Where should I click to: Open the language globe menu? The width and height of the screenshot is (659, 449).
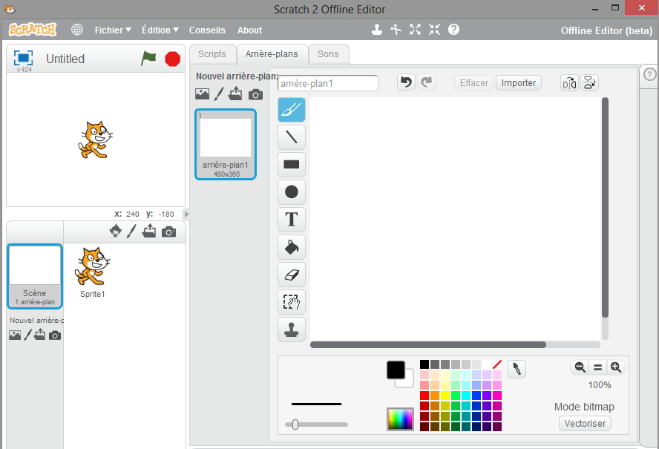coord(77,30)
